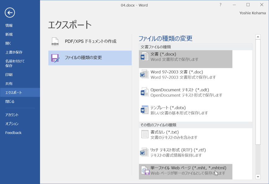
Task: Click the single-file web page globe icon
Action: (145, 170)
